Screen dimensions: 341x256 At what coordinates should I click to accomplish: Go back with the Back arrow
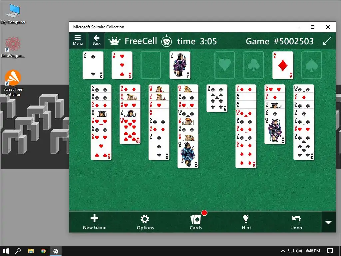pyautogui.click(x=97, y=40)
